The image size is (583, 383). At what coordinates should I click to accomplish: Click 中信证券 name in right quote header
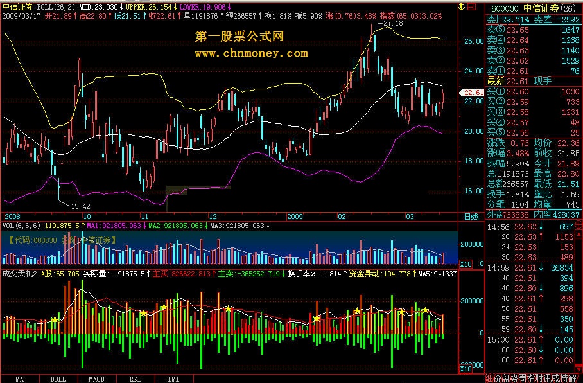541,8
